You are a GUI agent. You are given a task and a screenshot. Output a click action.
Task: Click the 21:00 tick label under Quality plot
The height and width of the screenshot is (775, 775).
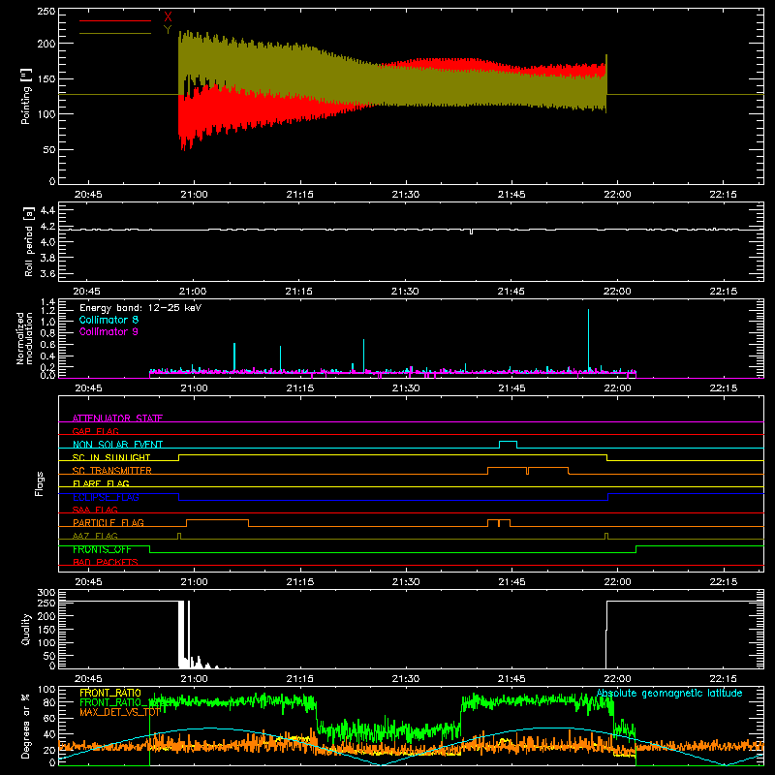pos(194,679)
